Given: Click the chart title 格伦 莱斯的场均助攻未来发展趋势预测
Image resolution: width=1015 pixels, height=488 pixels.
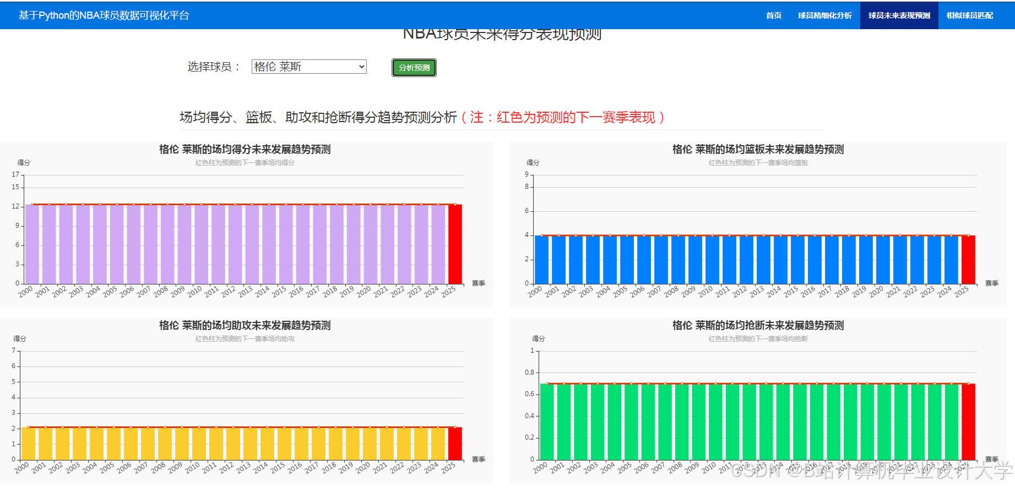Looking at the screenshot, I should pyautogui.click(x=245, y=325).
